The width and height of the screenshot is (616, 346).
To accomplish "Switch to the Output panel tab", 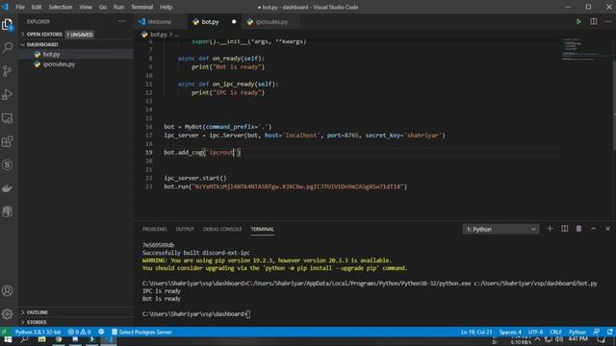I will click(x=185, y=229).
